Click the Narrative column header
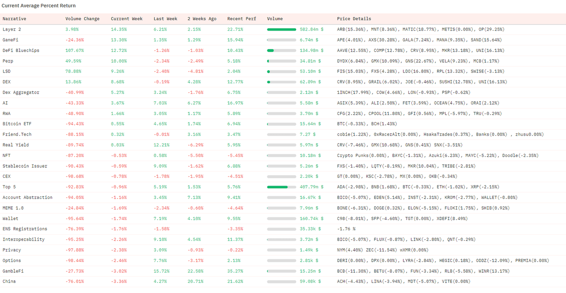The image size is (566, 293). 14,19
